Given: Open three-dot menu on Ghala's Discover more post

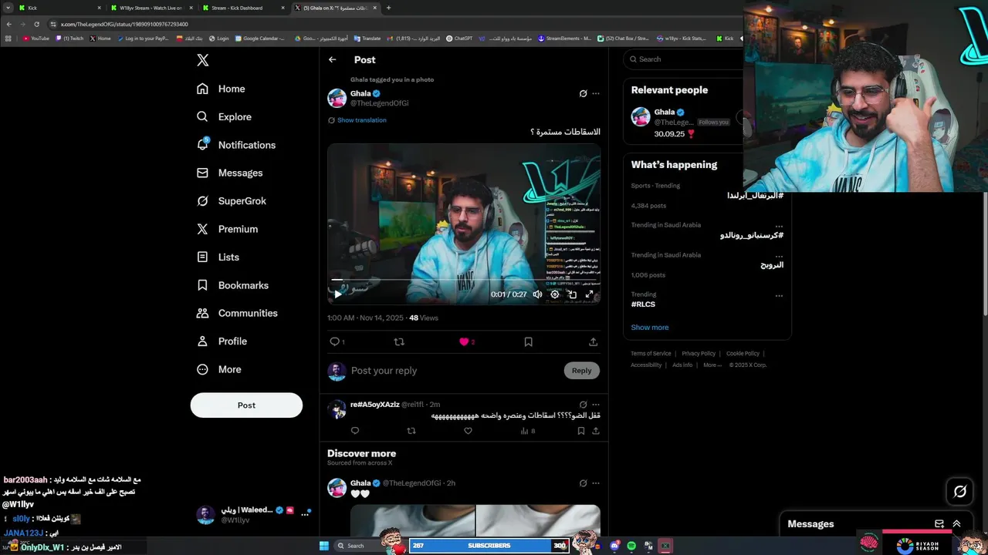Looking at the screenshot, I should (x=595, y=483).
